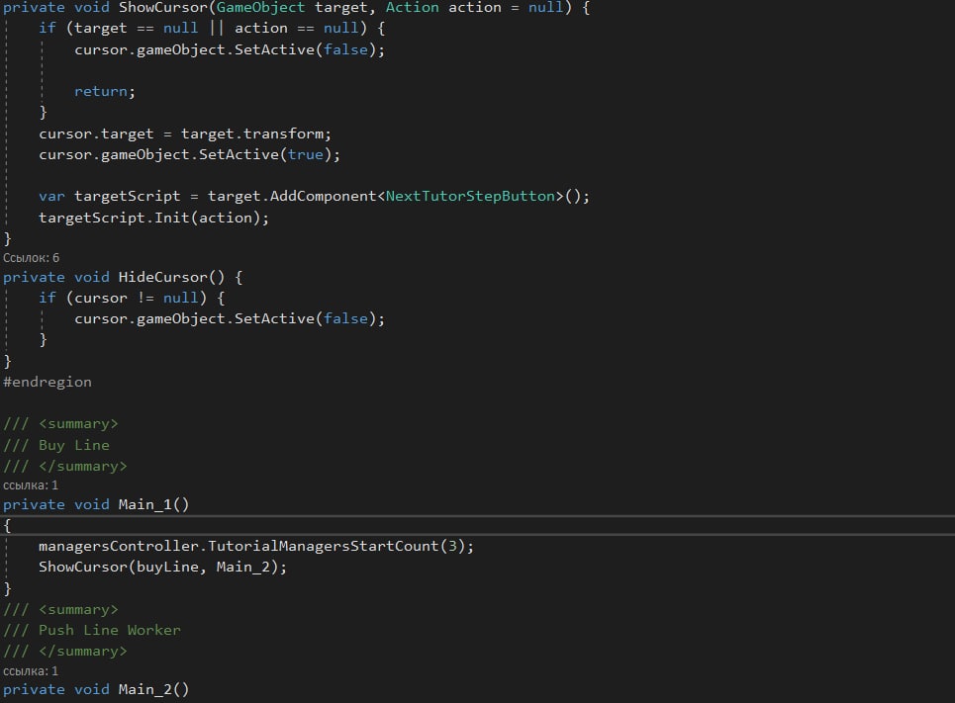Open the 'ссылка: 1' link above Main_1
955x703 pixels.
point(31,485)
